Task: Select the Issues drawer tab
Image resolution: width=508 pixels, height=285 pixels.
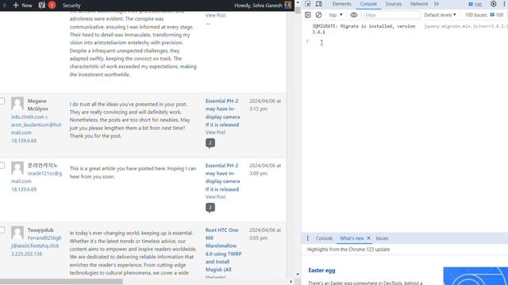Action: [382, 238]
